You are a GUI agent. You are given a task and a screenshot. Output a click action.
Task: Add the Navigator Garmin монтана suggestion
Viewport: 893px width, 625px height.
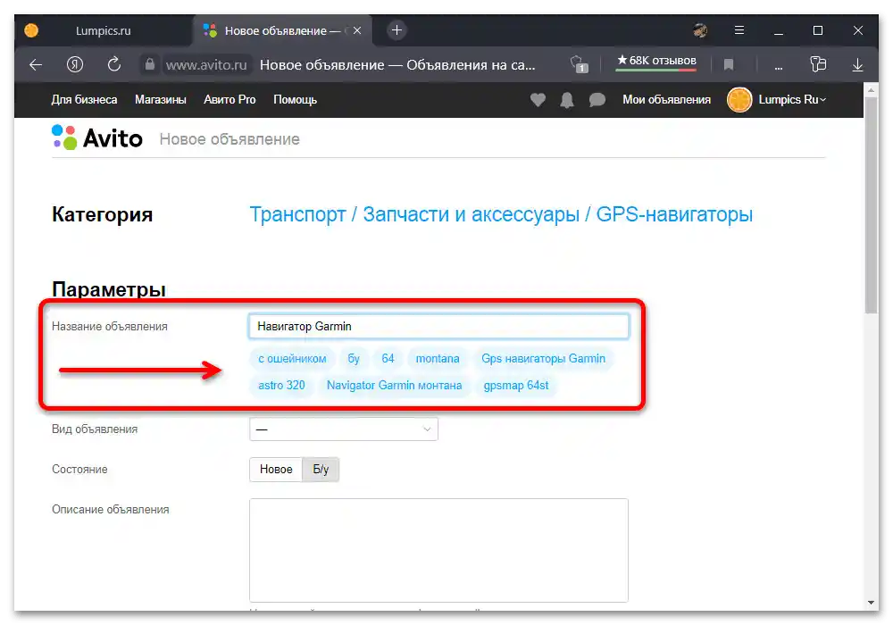point(394,386)
